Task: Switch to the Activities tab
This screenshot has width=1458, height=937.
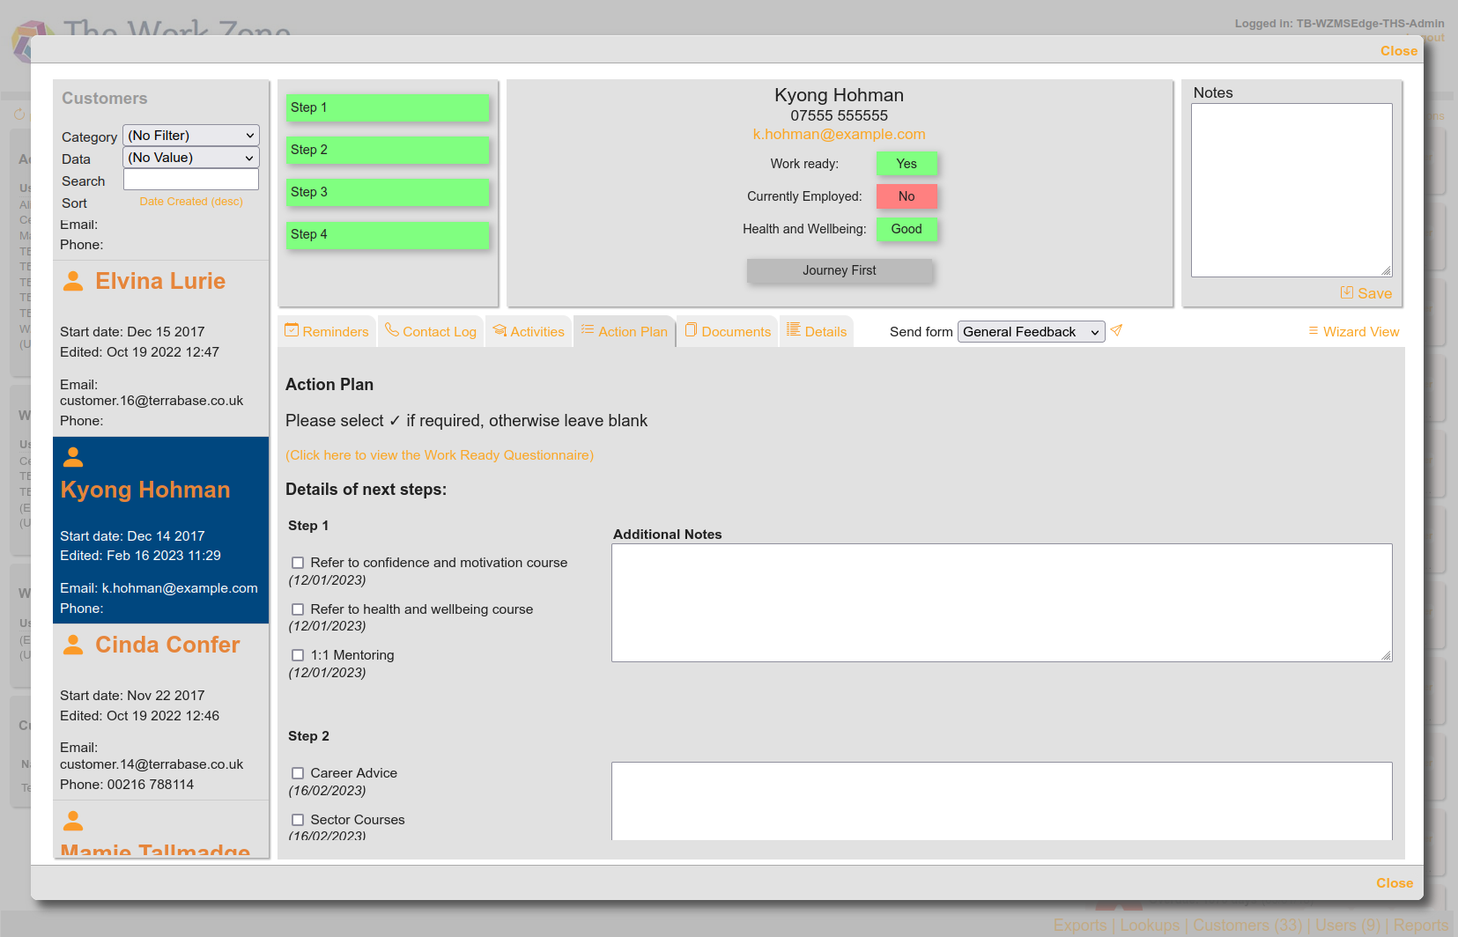Action: click(x=529, y=332)
